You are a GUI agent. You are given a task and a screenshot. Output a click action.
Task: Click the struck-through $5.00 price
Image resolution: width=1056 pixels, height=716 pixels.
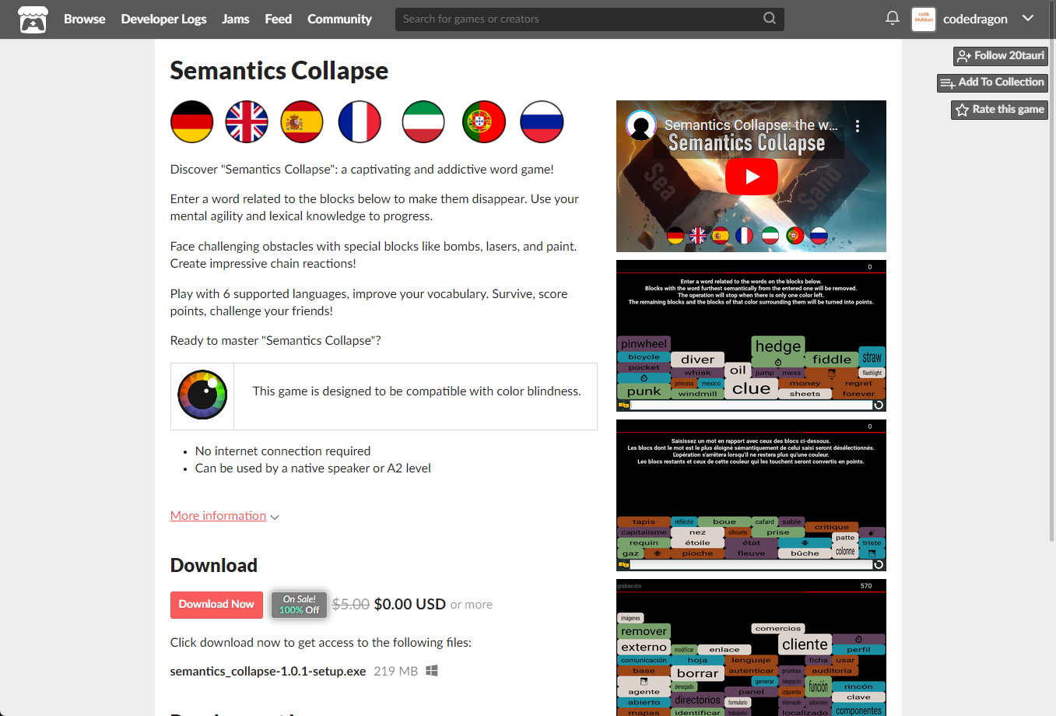click(x=351, y=604)
